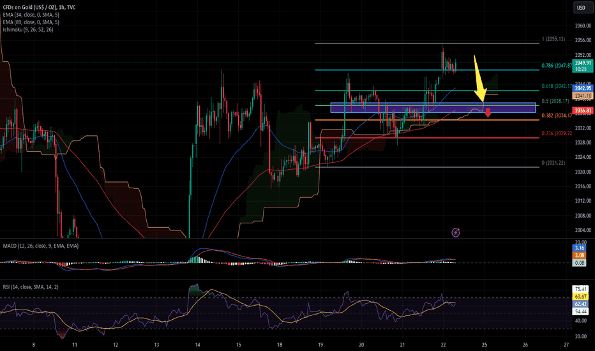This screenshot has height=351, width=595.
Task: Click date 25 on the time axis
Action: [x=485, y=345]
